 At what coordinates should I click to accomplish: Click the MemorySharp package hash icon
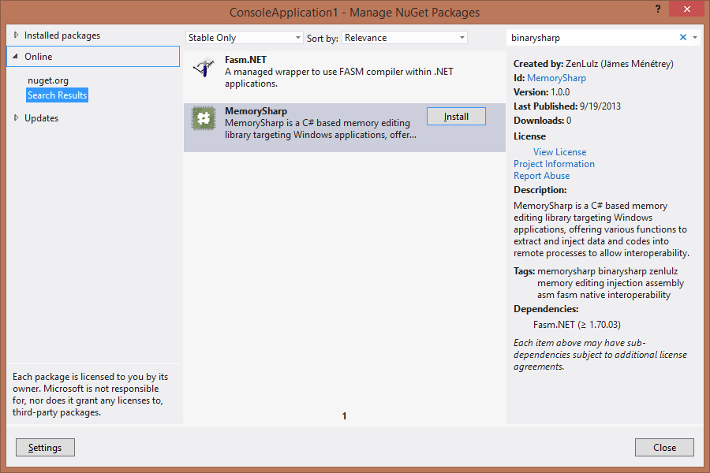point(204,118)
